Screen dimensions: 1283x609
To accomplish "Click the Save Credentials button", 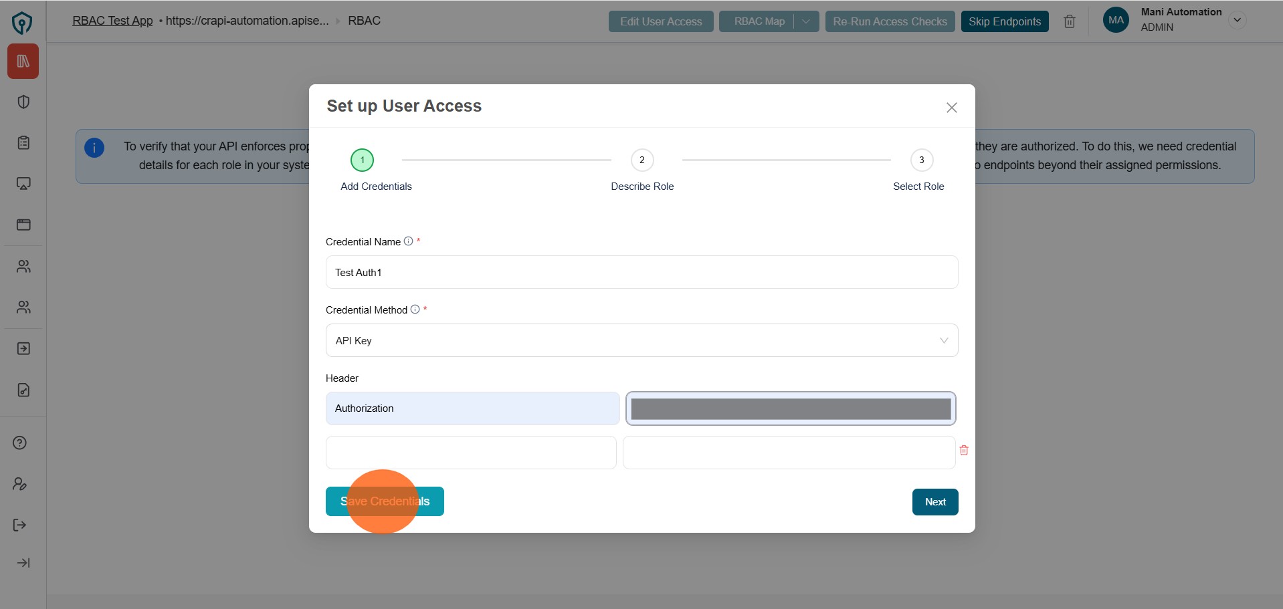I will tap(385, 501).
